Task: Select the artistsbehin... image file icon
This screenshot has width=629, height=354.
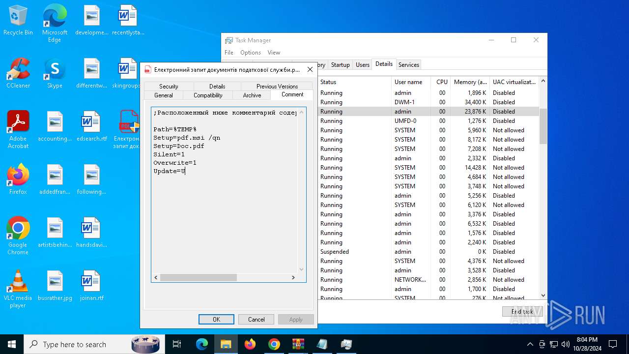Action: pos(55,233)
